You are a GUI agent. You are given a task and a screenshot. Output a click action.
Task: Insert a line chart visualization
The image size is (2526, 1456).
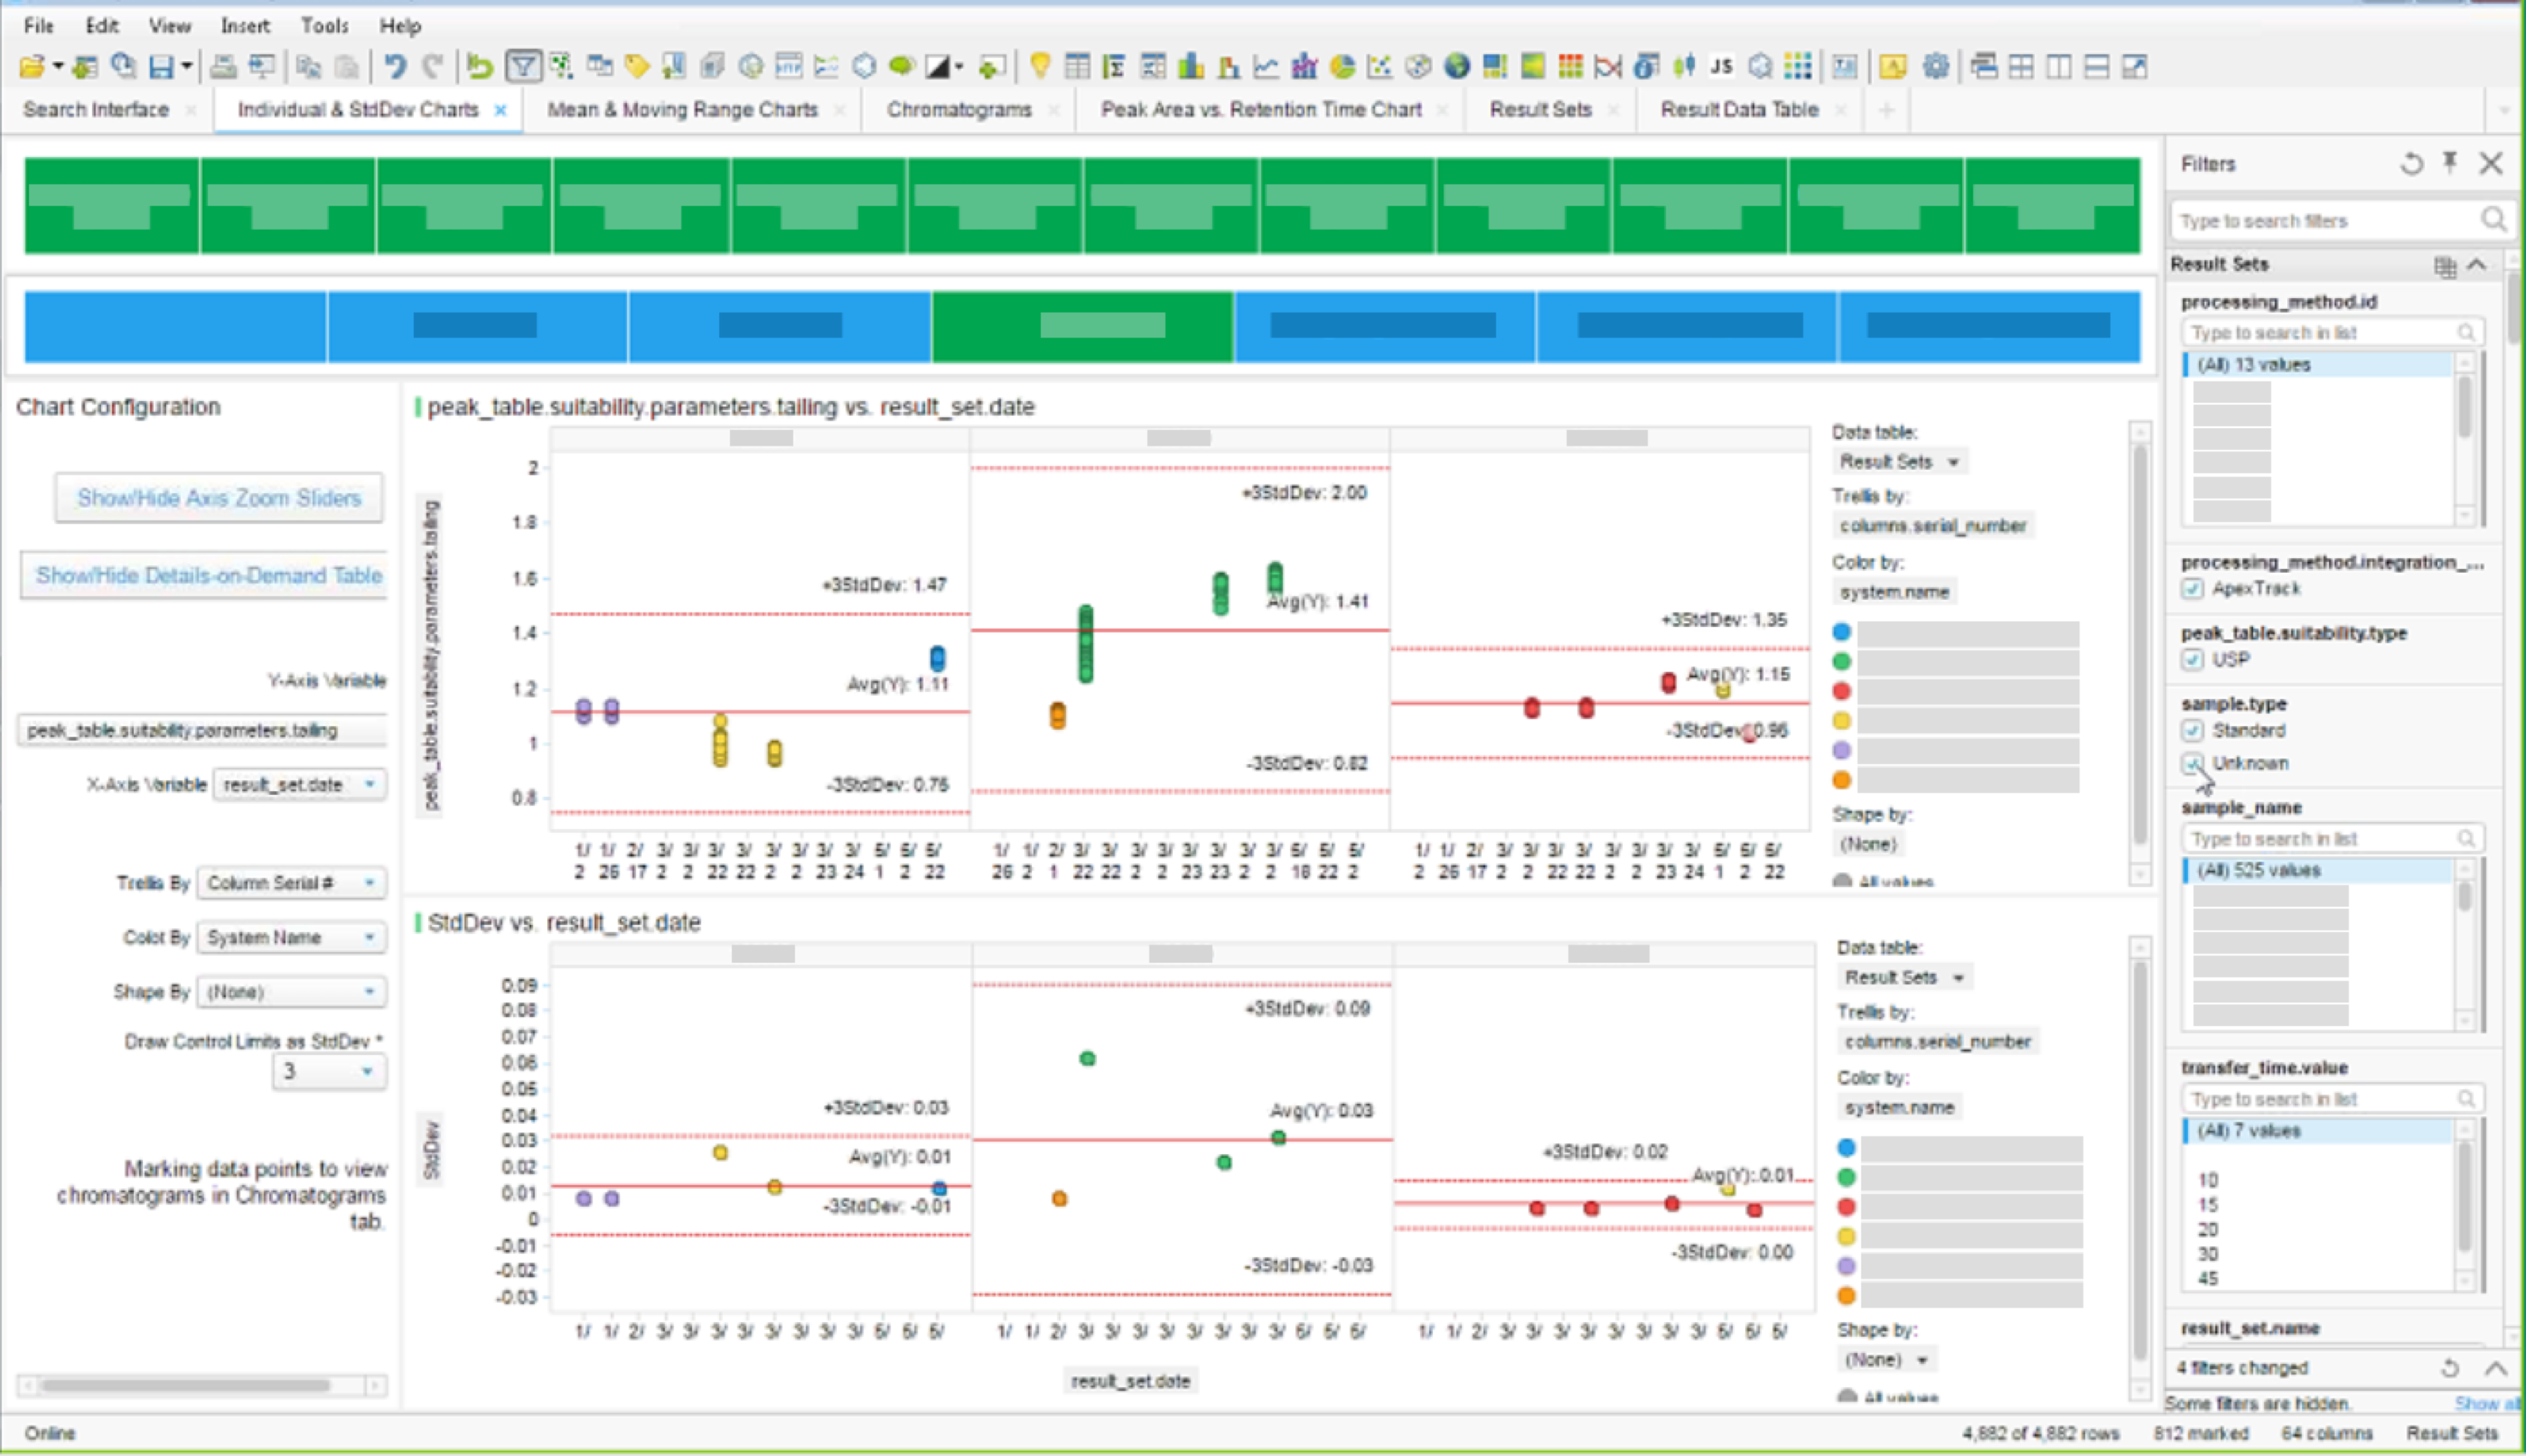pyautogui.click(x=1266, y=67)
